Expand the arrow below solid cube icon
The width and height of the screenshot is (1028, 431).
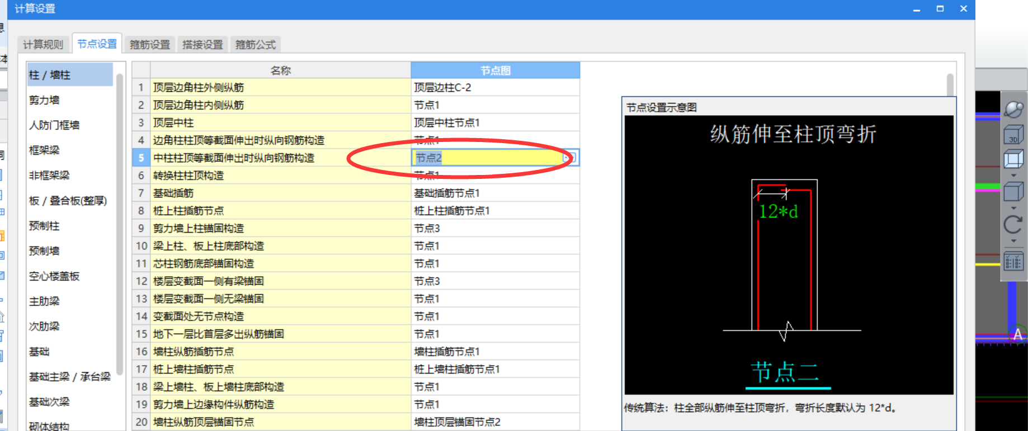1013,209
